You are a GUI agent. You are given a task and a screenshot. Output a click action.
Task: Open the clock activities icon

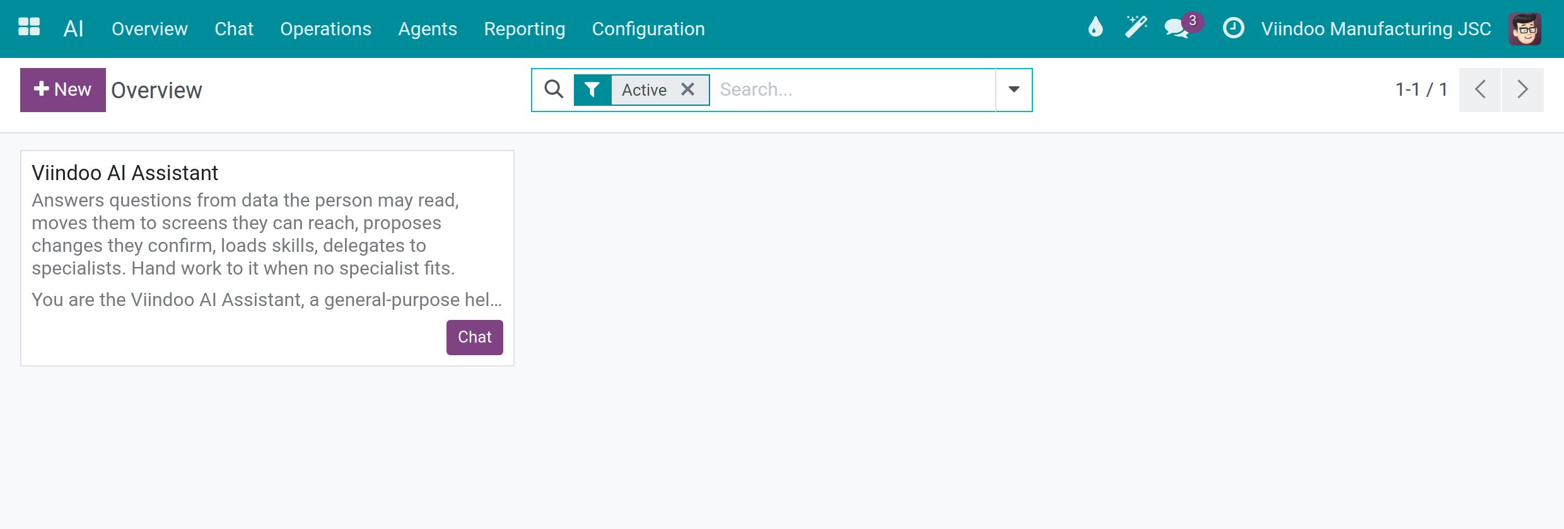1233,28
